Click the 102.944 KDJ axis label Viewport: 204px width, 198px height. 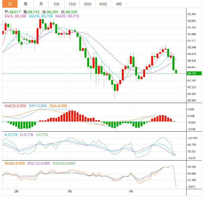point(192,138)
